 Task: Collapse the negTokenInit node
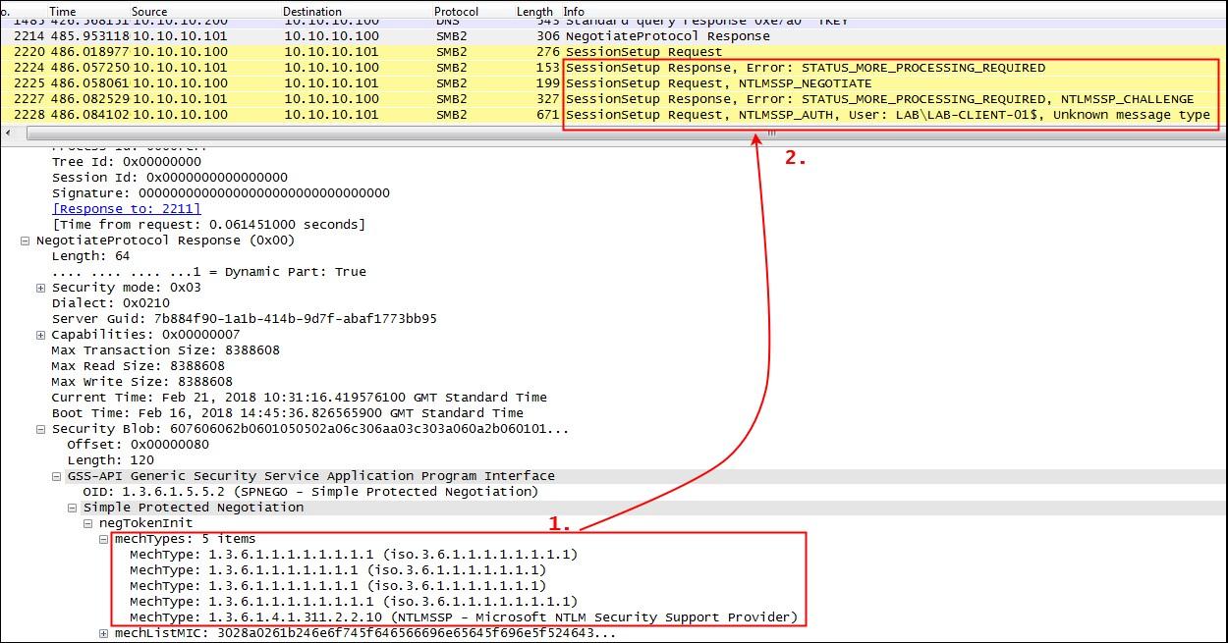(88, 523)
